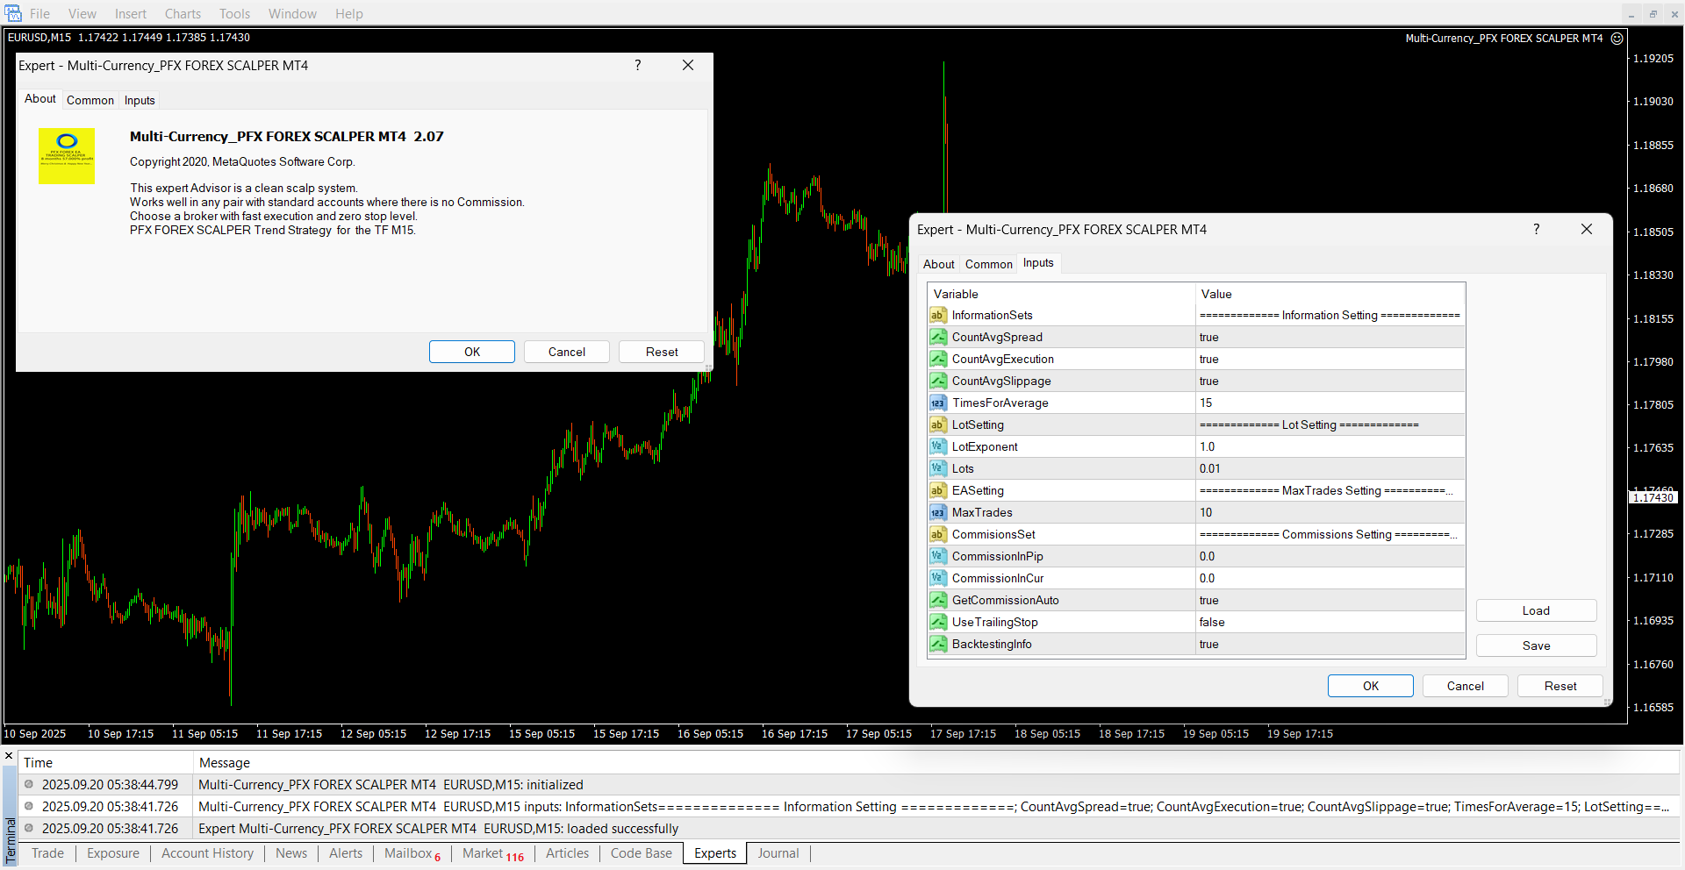Open the Charts menu
This screenshot has width=1685, height=870.
(183, 14)
